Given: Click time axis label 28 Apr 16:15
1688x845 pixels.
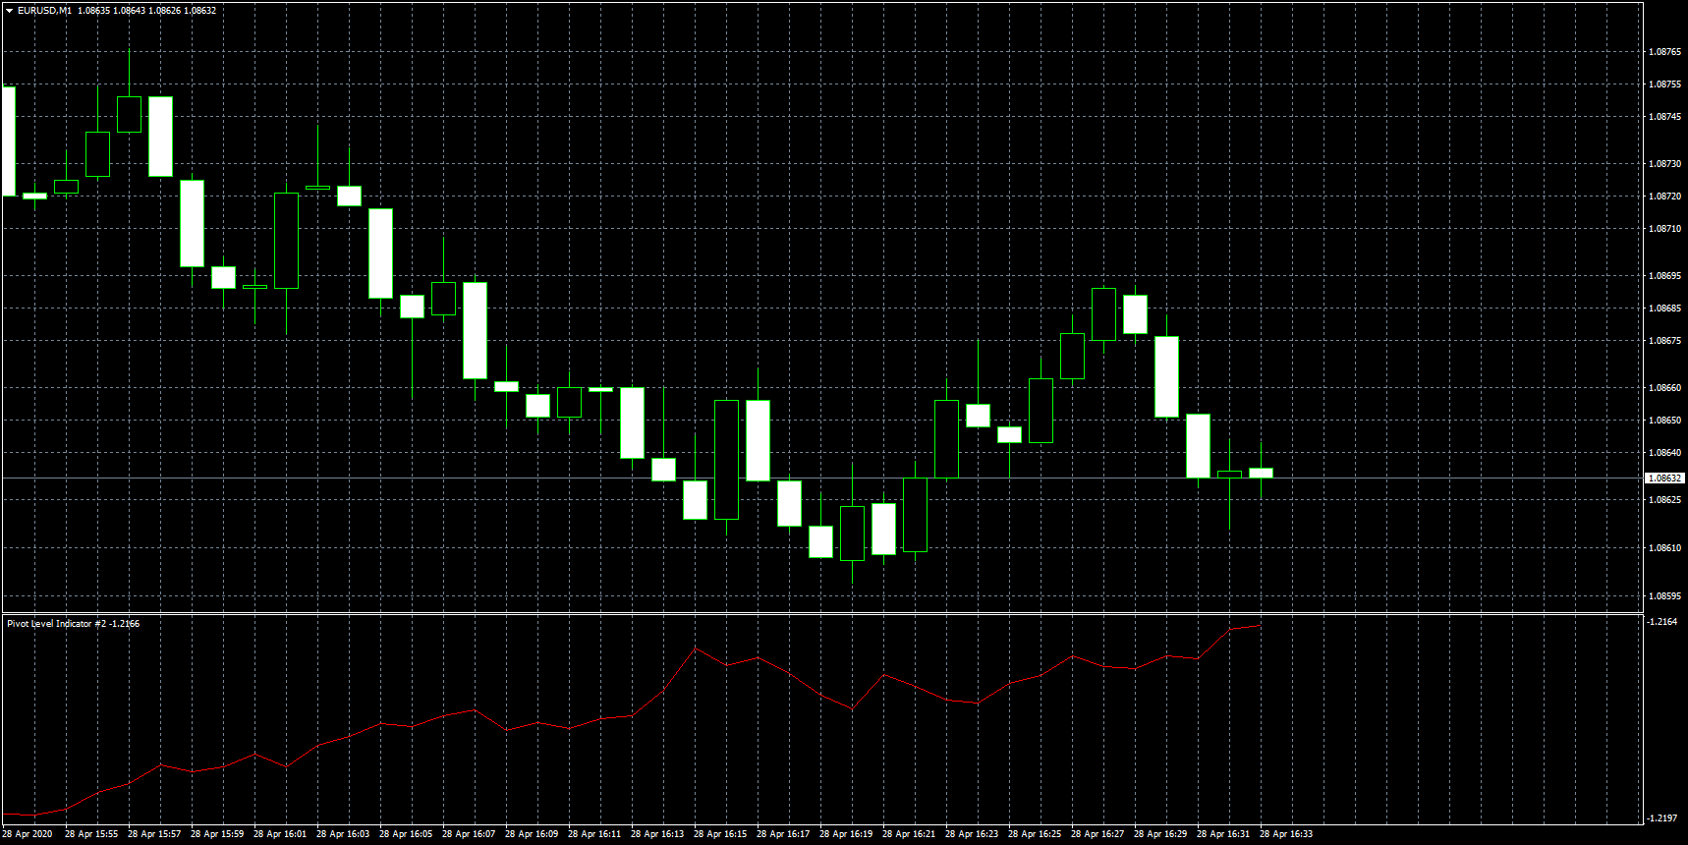Looking at the screenshot, I should coord(720,834).
